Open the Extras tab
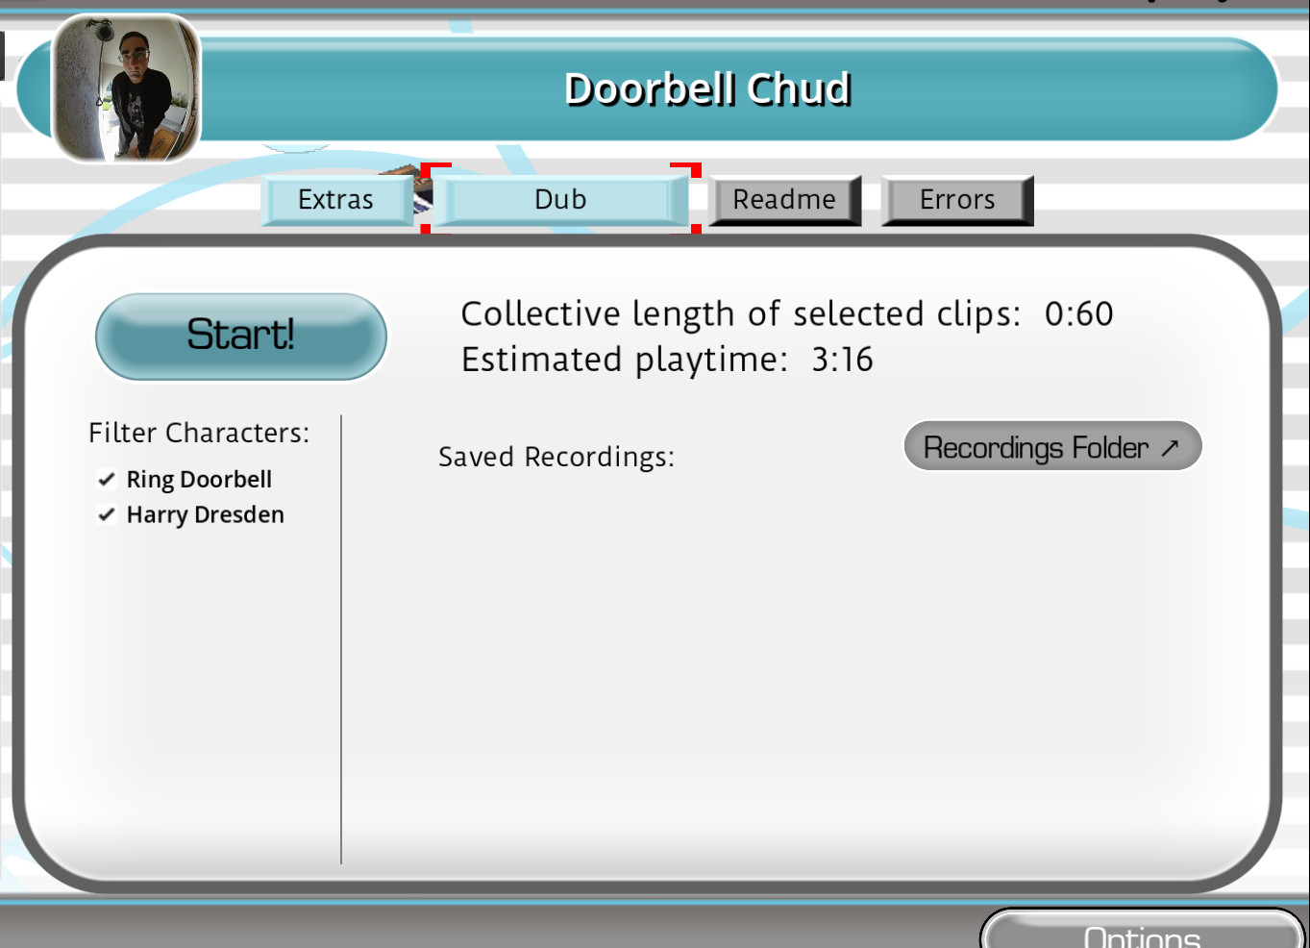This screenshot has width=1310, height=948. (336, 200)
